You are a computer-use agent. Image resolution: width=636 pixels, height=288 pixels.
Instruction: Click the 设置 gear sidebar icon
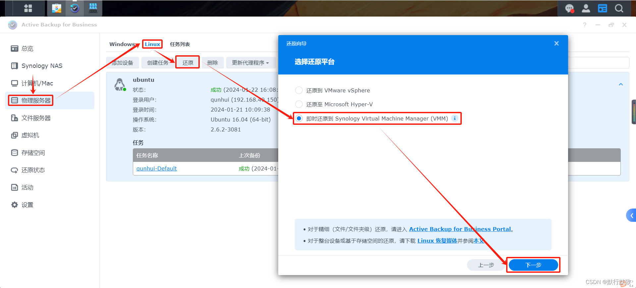click(x=15, y=205)
